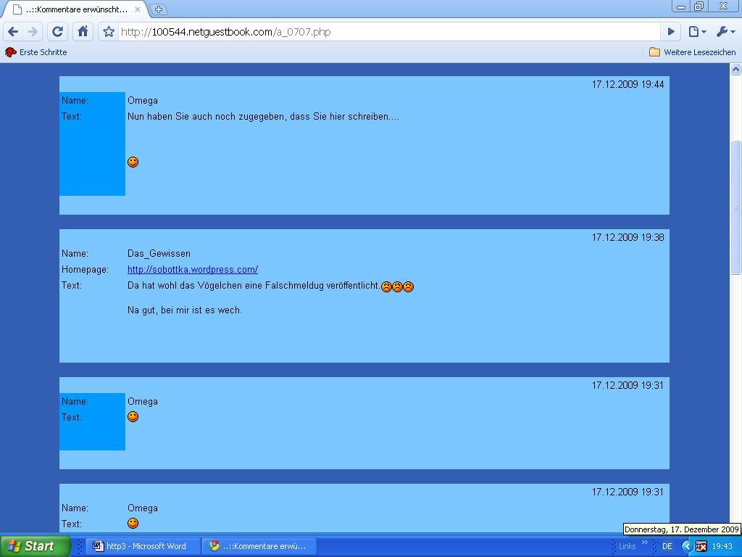
Task: Select the Kommentare erwünscht browser tab
Action: click(72, 9)
